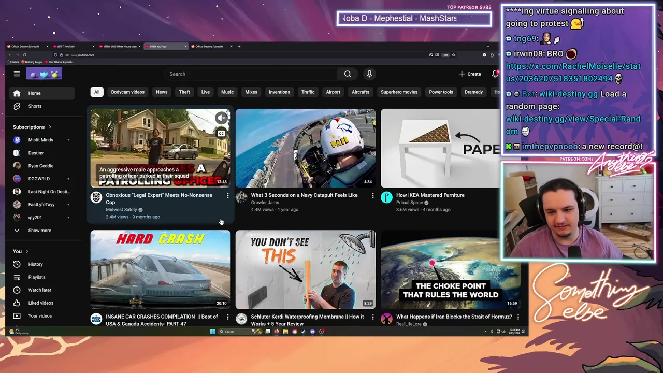Open browser tab list dropdown
The image size is (663, 373).
(x=488, y=46)
